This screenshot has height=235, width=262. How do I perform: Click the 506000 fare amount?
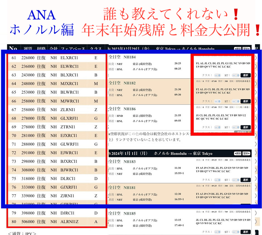(x=28, y=222)
